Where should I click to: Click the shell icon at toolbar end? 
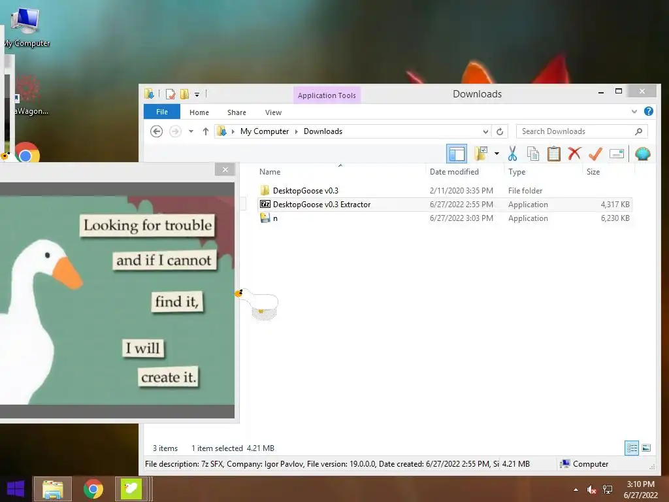643,154
